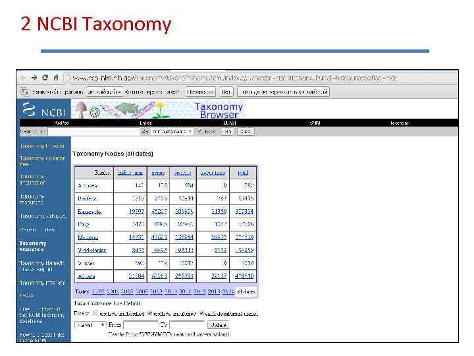The width and height of the screenshot is (474, 356).
Task: Click the species column header link
Action: pos(183,173)
